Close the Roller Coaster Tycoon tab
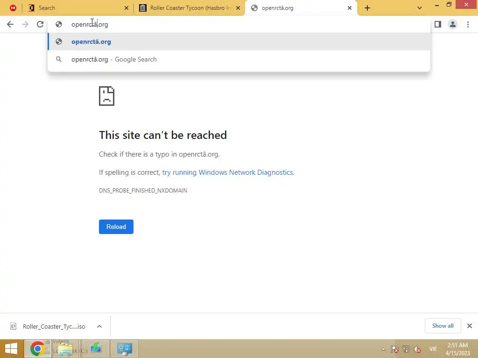The width and height of the screenshot is (478, 358). point(238,8)
